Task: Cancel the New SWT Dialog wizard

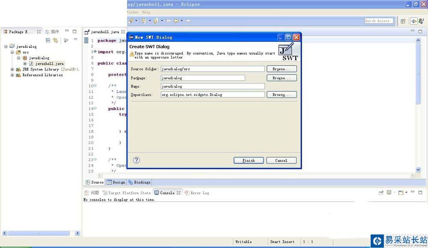Action: [x=281, y=160]
